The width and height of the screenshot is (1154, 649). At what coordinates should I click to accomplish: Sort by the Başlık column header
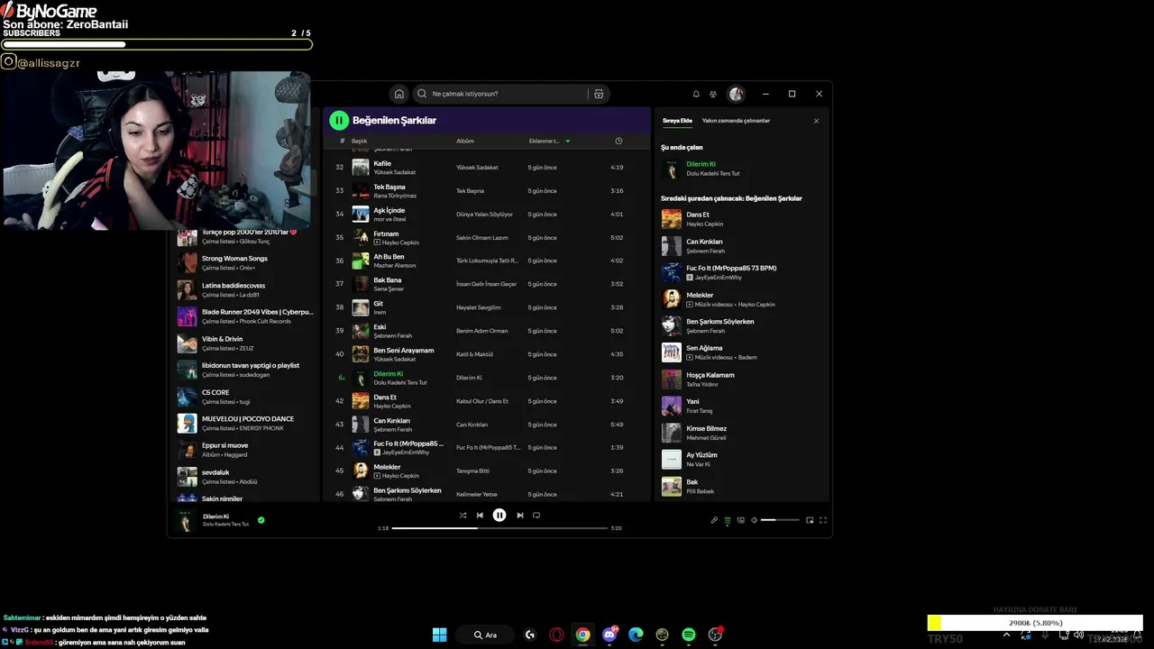pos(360,142)
